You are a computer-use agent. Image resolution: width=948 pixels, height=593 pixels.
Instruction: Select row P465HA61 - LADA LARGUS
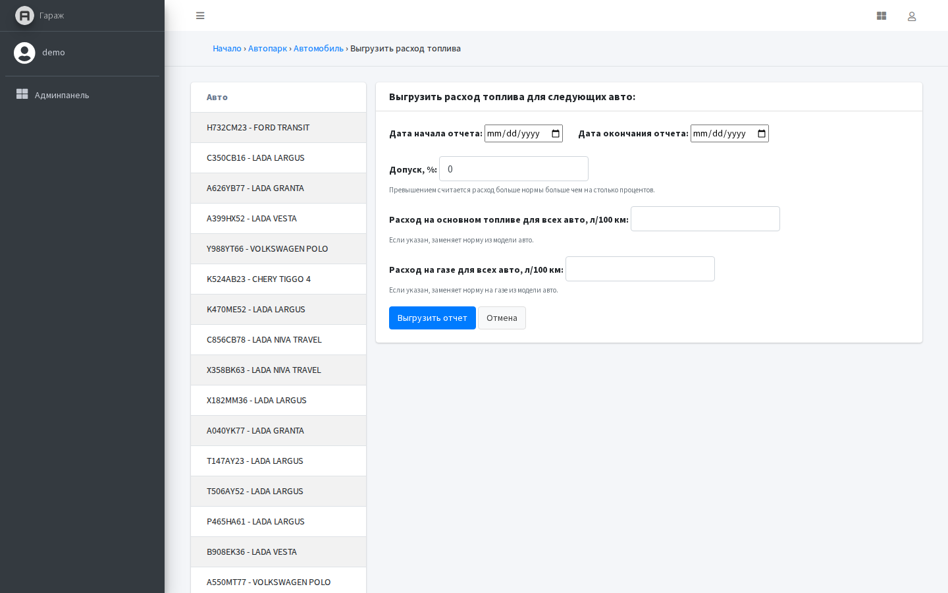coord(278,522)
